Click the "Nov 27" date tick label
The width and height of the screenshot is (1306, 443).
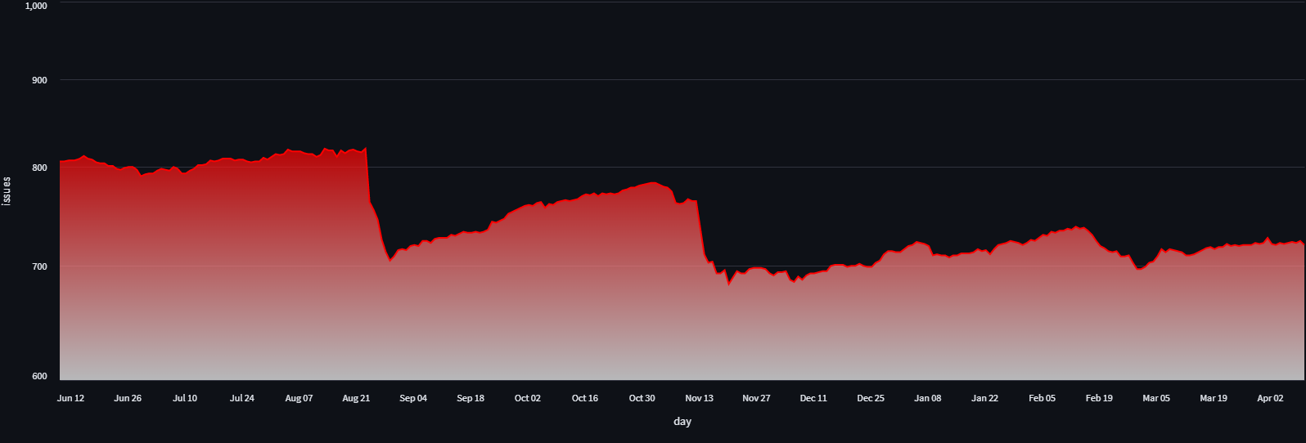point(756,398)
